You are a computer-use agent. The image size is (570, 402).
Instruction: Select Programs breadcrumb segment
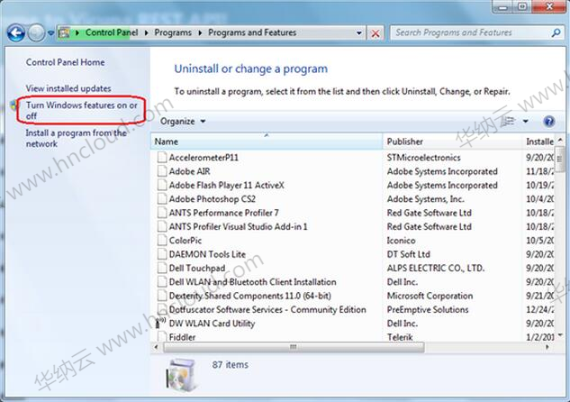173,32
